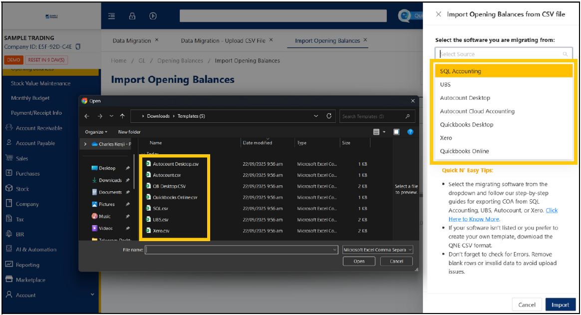Click the Opening Balances breadcrumb link
Image resolution: width=581 pixels, height=315 pixels.
coord(180,61)
